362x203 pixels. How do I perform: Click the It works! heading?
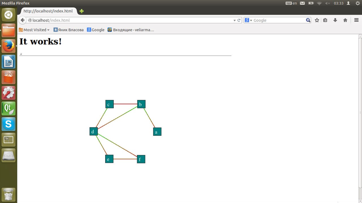tap(40, 42)
